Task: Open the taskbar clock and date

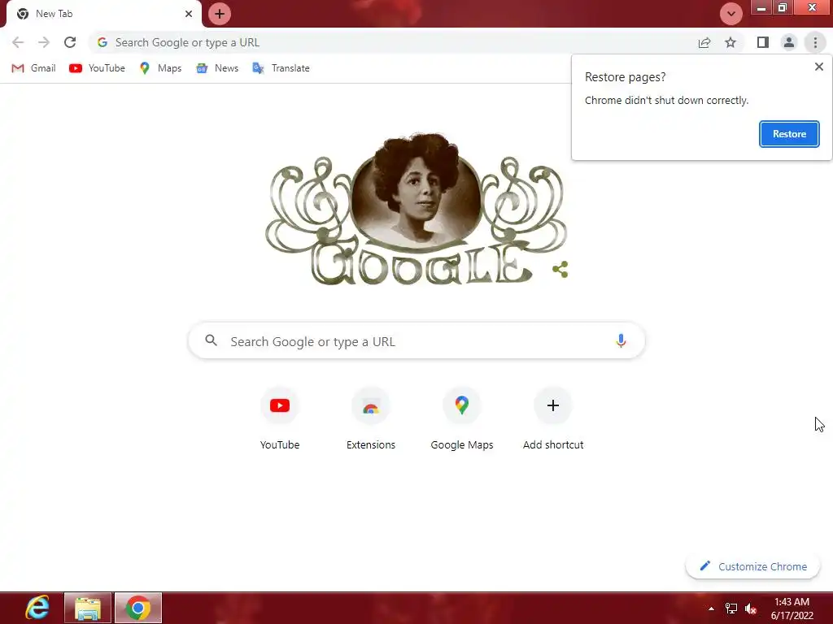Action: tap(792, 609)
